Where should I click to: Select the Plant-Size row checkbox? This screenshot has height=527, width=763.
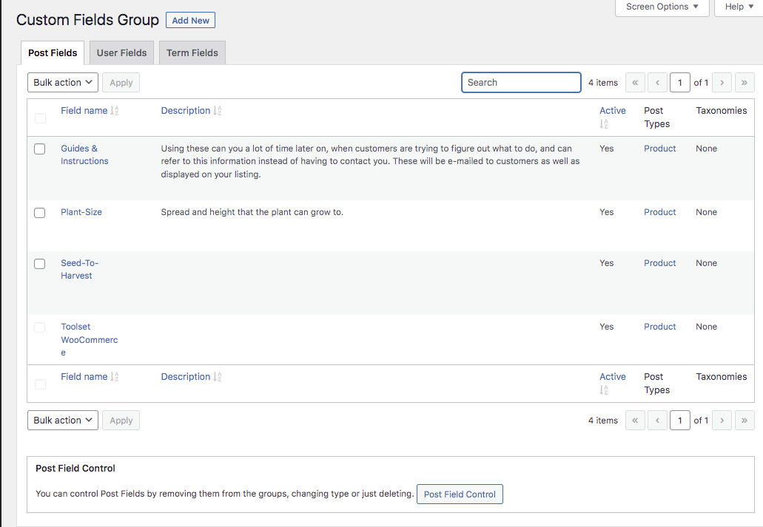click(40, 213)
